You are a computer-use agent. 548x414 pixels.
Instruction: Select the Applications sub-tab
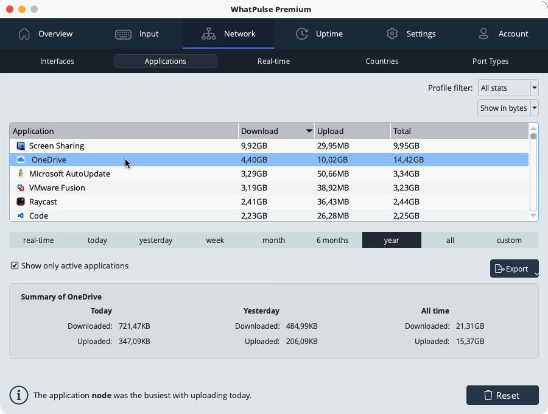point(165,61)
